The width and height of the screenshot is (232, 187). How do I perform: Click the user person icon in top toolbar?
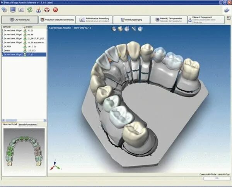pyautogui.click(x=38, y=10)
